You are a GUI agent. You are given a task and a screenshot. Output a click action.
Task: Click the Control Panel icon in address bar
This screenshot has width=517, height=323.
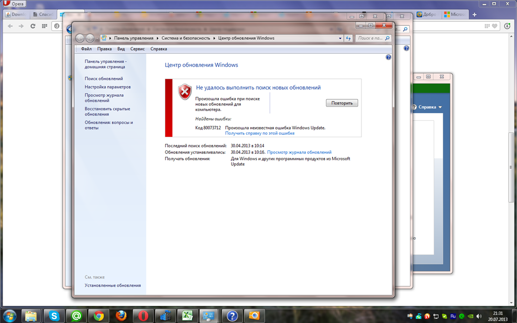coord(104,38)
